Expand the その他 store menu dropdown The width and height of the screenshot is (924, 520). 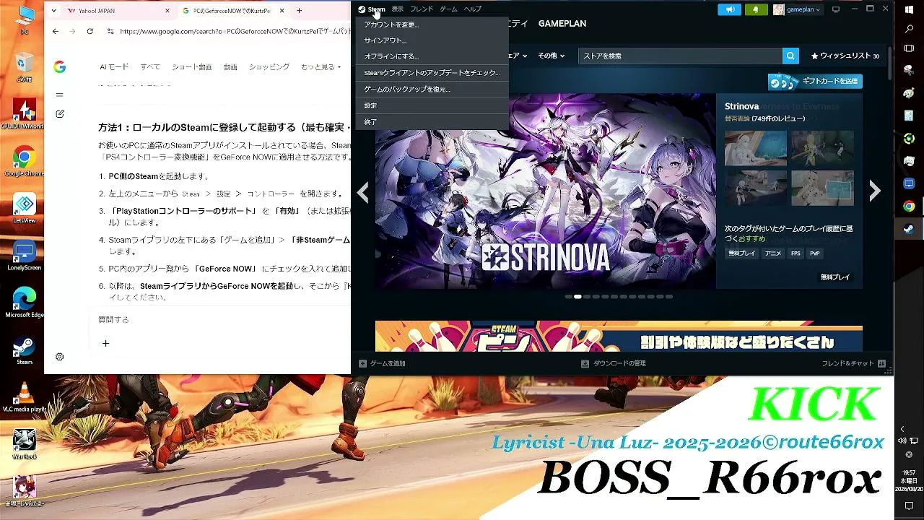[x=552, y=56]
